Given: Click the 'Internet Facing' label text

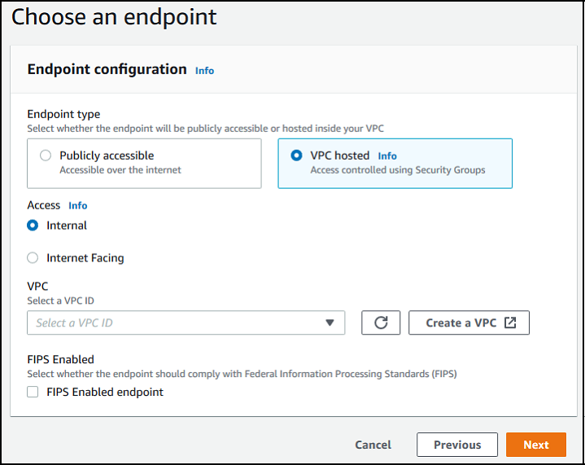Looking at the screenshot, I should (x=85, y=258).
